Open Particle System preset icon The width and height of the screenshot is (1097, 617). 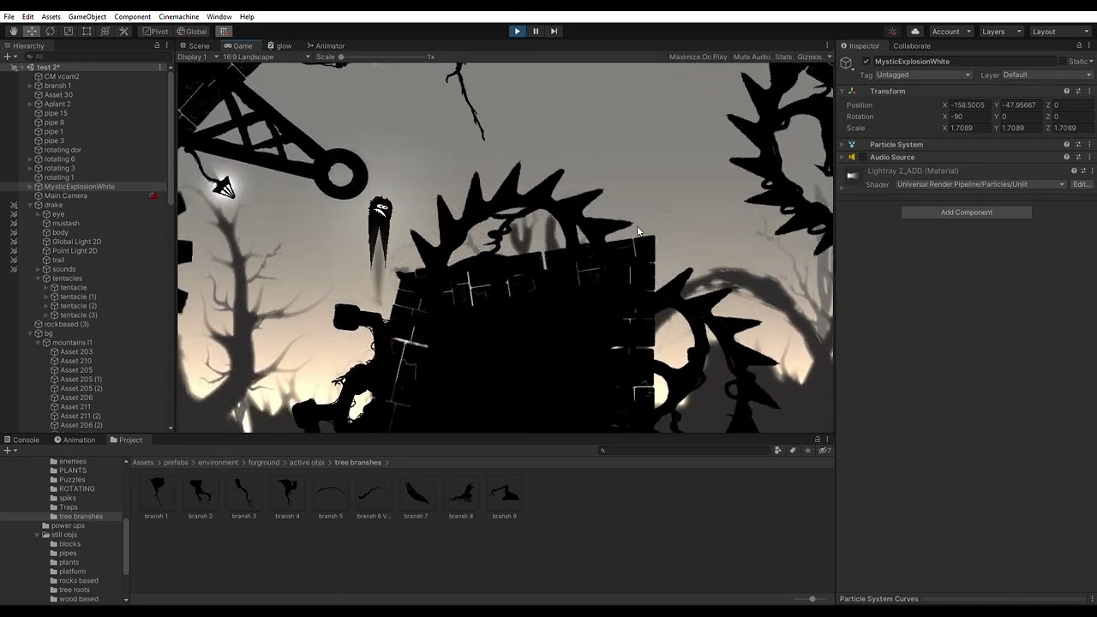tap(1078, 145)
